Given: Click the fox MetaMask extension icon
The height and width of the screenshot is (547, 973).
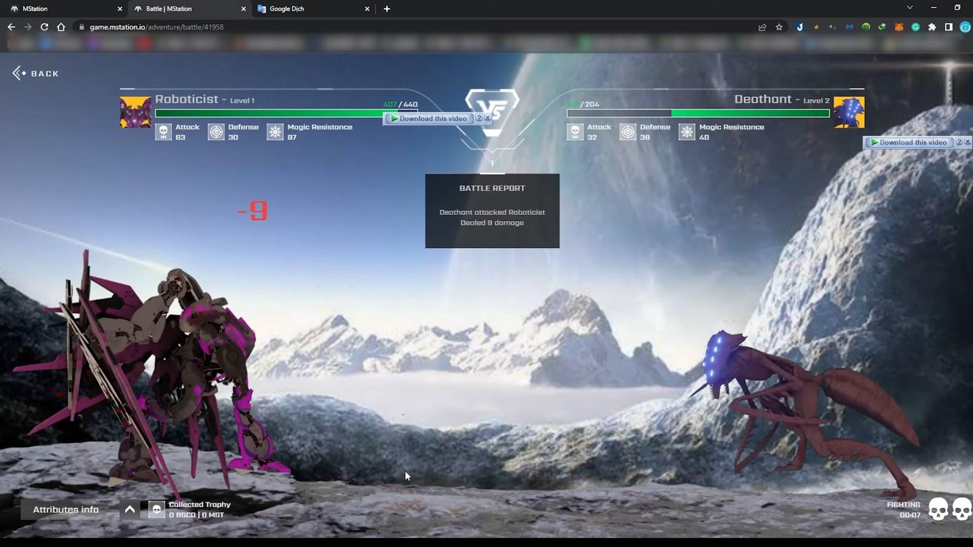Looking at the screenshot, I should click(899, 27).
